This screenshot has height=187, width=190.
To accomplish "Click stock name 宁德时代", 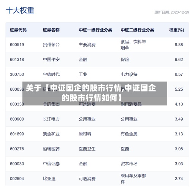I will (51, 74).
